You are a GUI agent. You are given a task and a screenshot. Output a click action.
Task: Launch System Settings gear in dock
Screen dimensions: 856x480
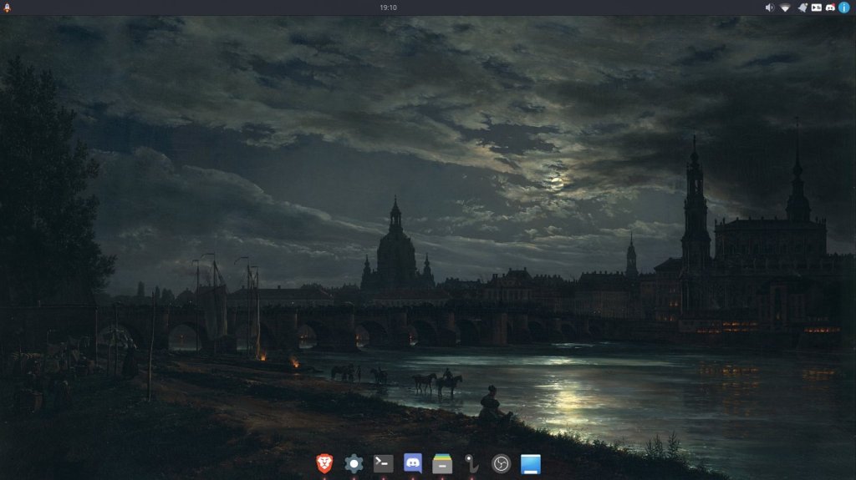point(354,463)
